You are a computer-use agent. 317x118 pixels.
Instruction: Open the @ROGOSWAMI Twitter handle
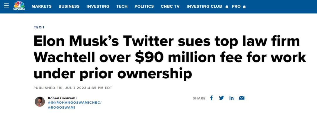coord(61,107)
